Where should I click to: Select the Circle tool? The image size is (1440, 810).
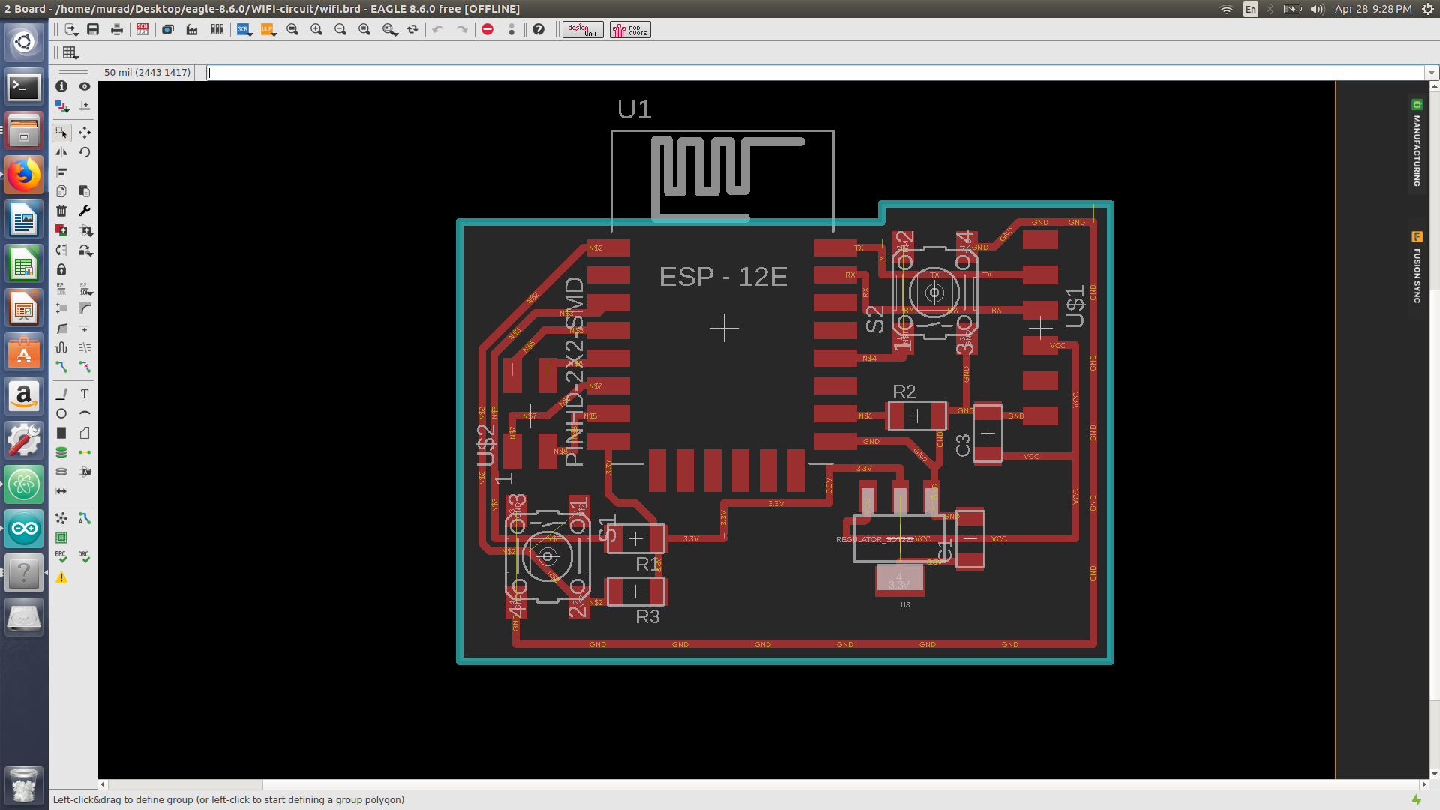pyautogui.click(x=61, y=413)
